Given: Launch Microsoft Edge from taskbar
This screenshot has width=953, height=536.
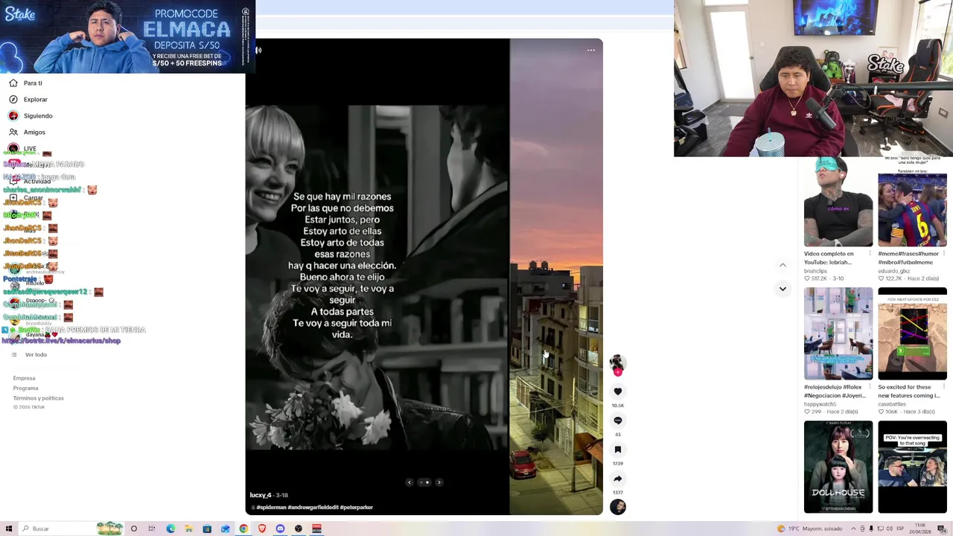Looking at the screenshot, I should coord(170,529).
